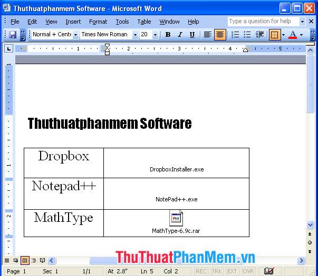Open the Edit menu
318x276 pixels.
[x=32, y=22]
